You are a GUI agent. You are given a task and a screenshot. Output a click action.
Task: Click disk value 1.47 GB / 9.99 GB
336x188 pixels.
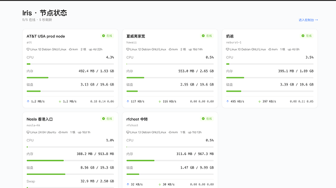point(197,168)
